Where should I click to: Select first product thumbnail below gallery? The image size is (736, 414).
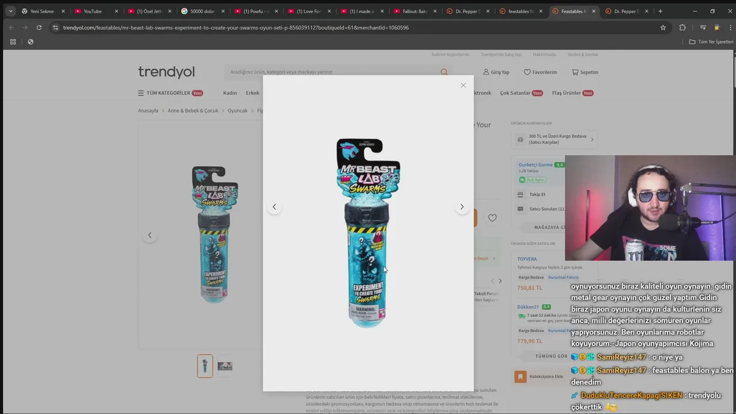205,366
